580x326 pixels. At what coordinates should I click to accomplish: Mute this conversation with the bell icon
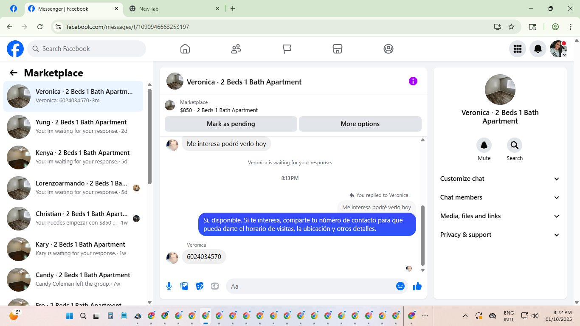(484, 145)
